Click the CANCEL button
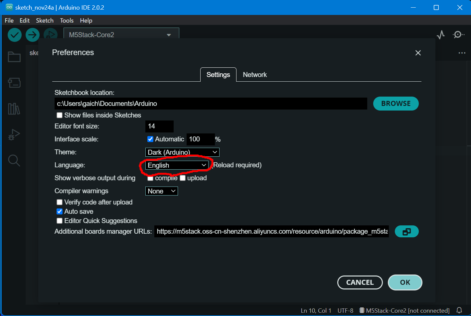Viewport: 471px width, 316px height. (x=360, y=282)
